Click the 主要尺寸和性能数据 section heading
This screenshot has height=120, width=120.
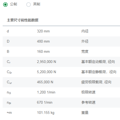point(23,20)
